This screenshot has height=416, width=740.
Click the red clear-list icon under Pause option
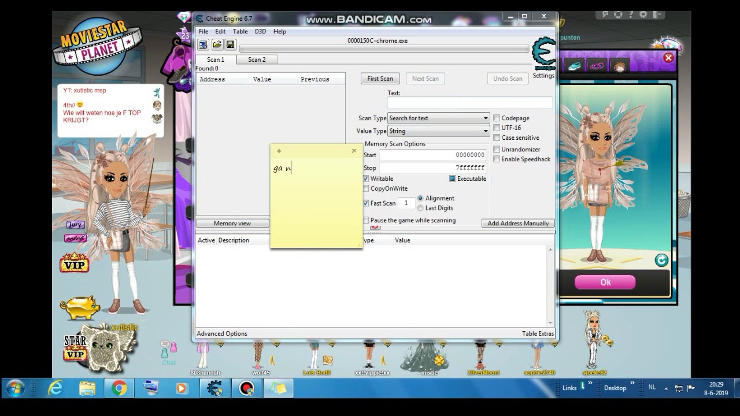pyautogui.click(x=376, y=227)
